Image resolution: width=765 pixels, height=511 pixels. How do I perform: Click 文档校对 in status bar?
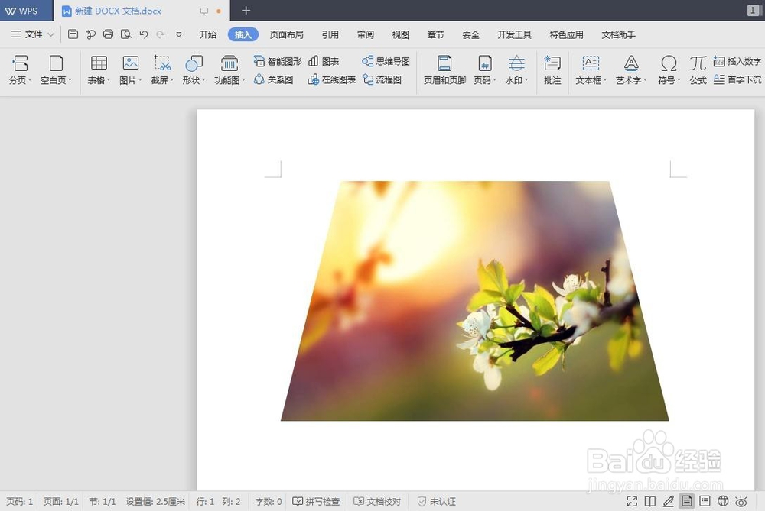tap(377, 501)
